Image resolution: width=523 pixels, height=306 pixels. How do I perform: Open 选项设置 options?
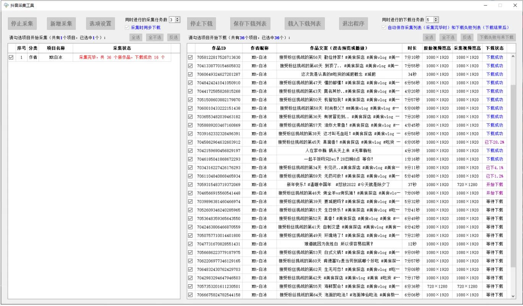100,23
